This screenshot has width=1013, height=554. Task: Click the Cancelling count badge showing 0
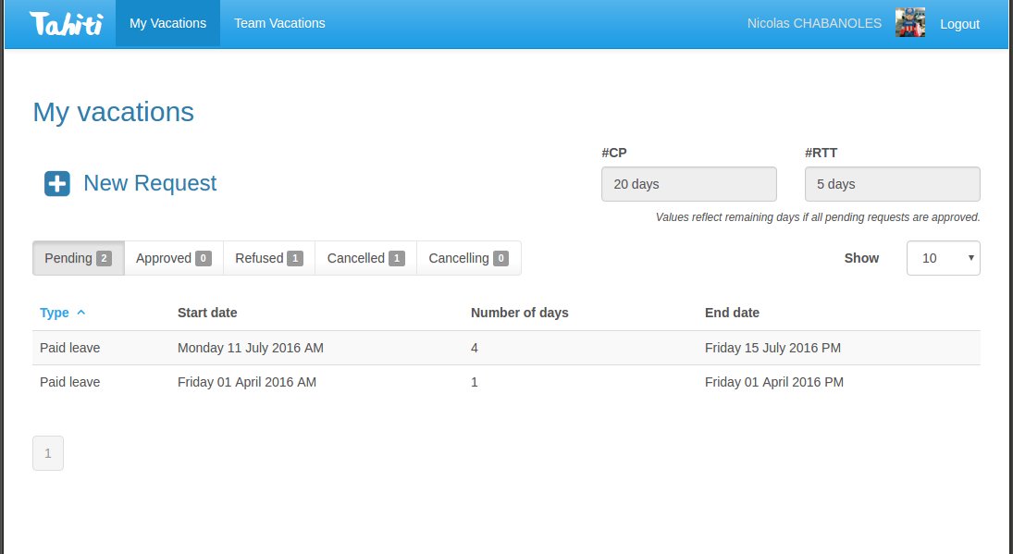500,258
